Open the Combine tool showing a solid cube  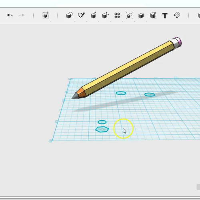coord(141,16)
